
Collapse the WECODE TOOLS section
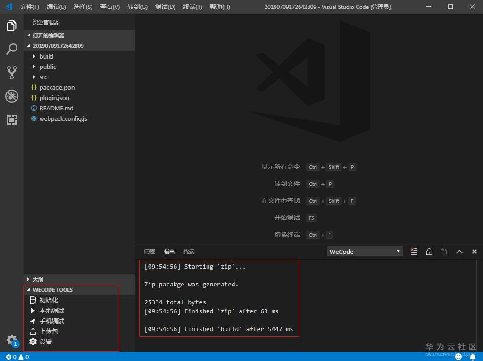(79, 290)
